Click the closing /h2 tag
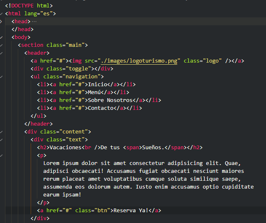The image size is (266, 223). coord(195,147)
